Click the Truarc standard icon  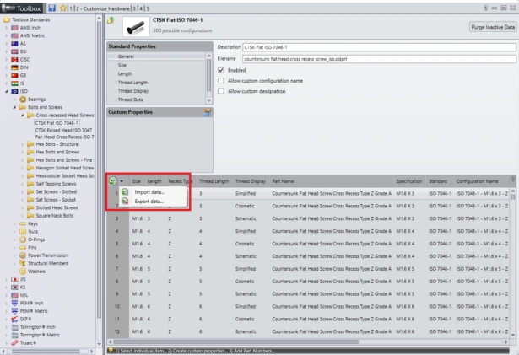(14, 342)
